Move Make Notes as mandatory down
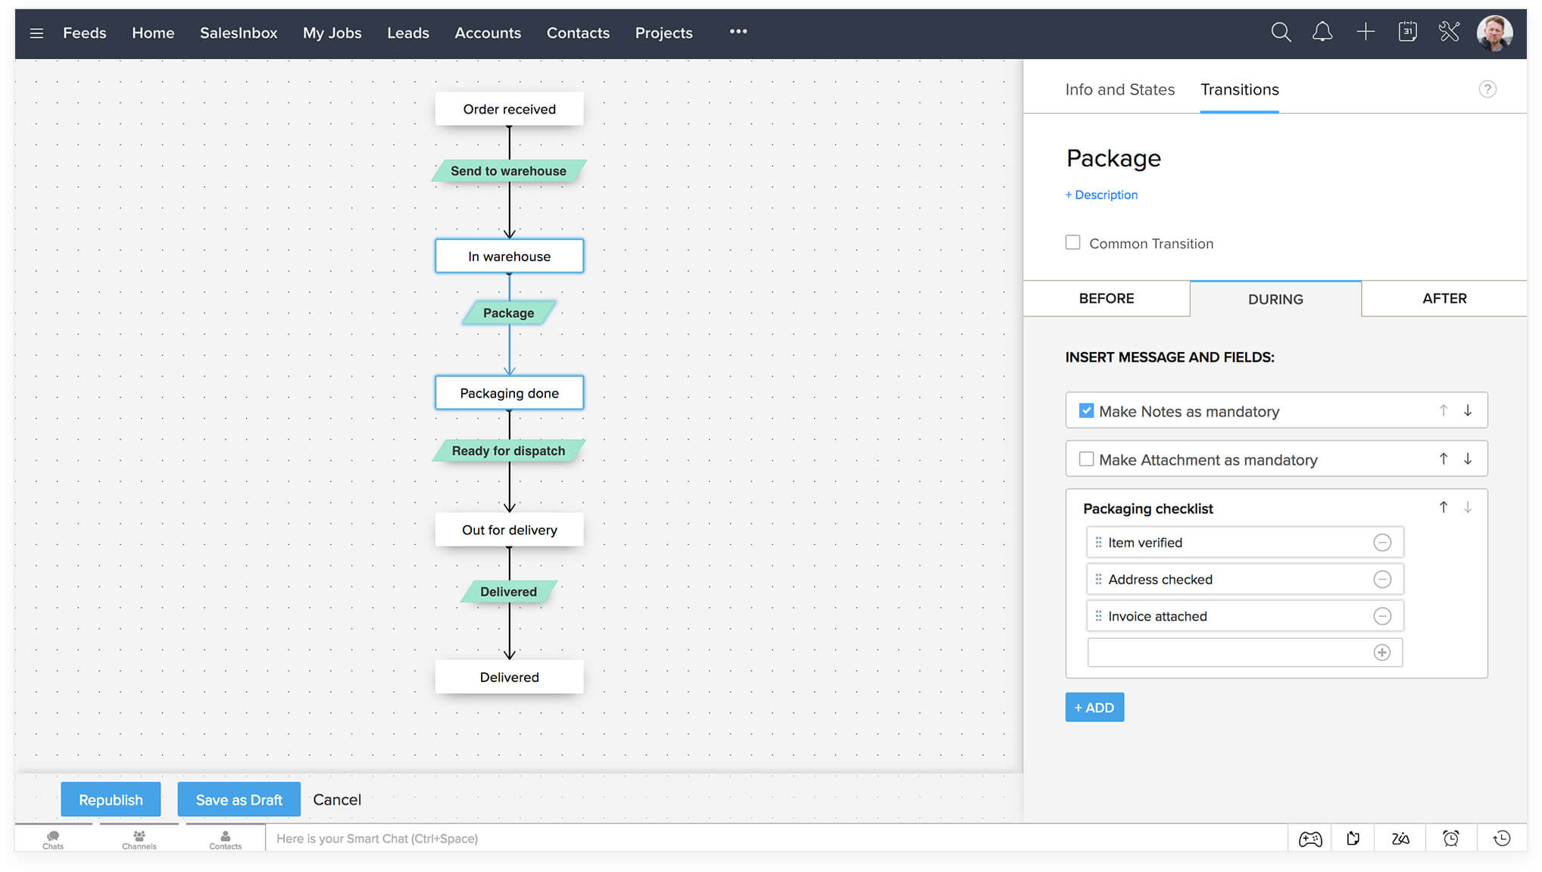 (x=1468, y=410)
